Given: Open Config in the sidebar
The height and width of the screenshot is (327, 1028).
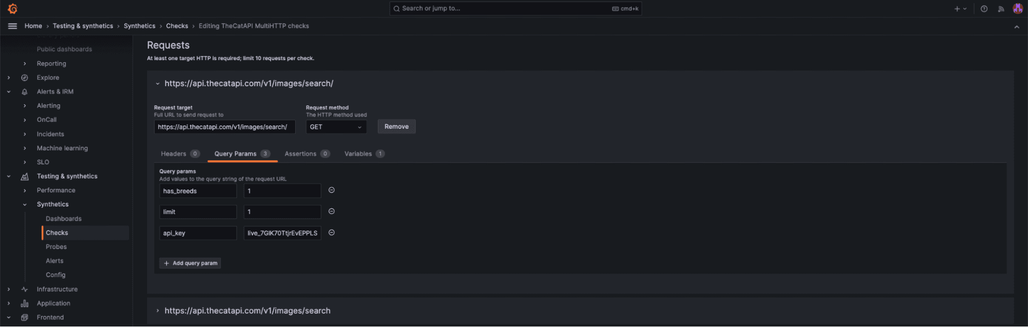Looking at the screenshot, I should click(56, 275).
